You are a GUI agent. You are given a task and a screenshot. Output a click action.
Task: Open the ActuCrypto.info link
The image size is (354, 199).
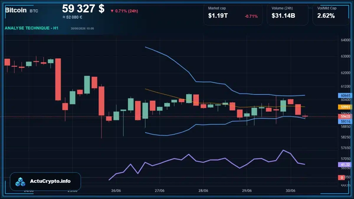[50, 181]
